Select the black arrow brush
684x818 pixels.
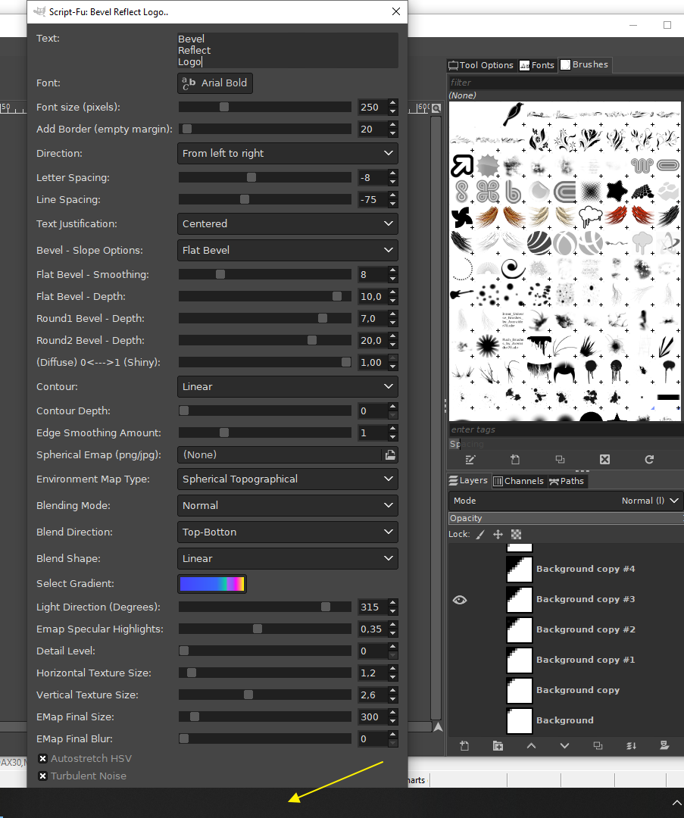tap(462, 166)
